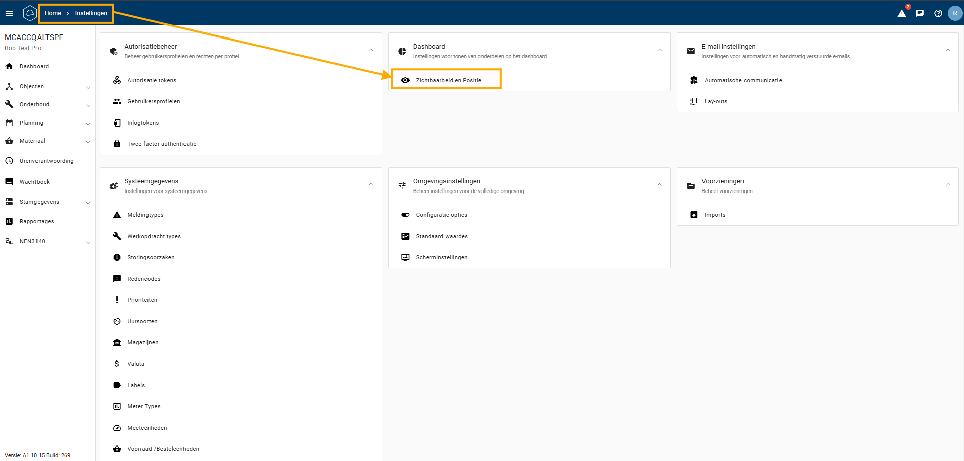
Task: Open Configuratie opties toggle item
Action: [441, 215]
